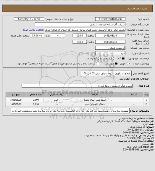The image size is (155, 171).
Task: Choose the جزیی purchase type radio
Action: coord(128,64)
